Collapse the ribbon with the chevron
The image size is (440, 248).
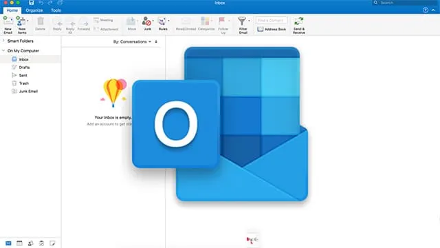click(x=433, y=10)
